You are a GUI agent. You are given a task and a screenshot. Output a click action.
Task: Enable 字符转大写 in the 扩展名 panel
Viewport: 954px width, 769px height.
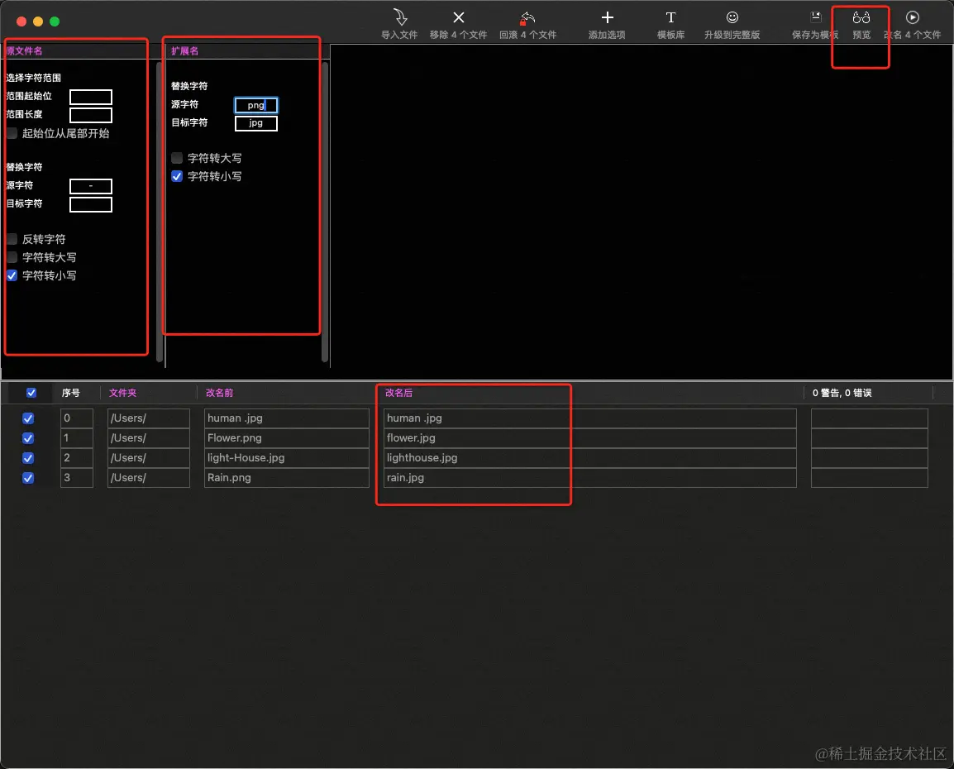pos(177,158)
